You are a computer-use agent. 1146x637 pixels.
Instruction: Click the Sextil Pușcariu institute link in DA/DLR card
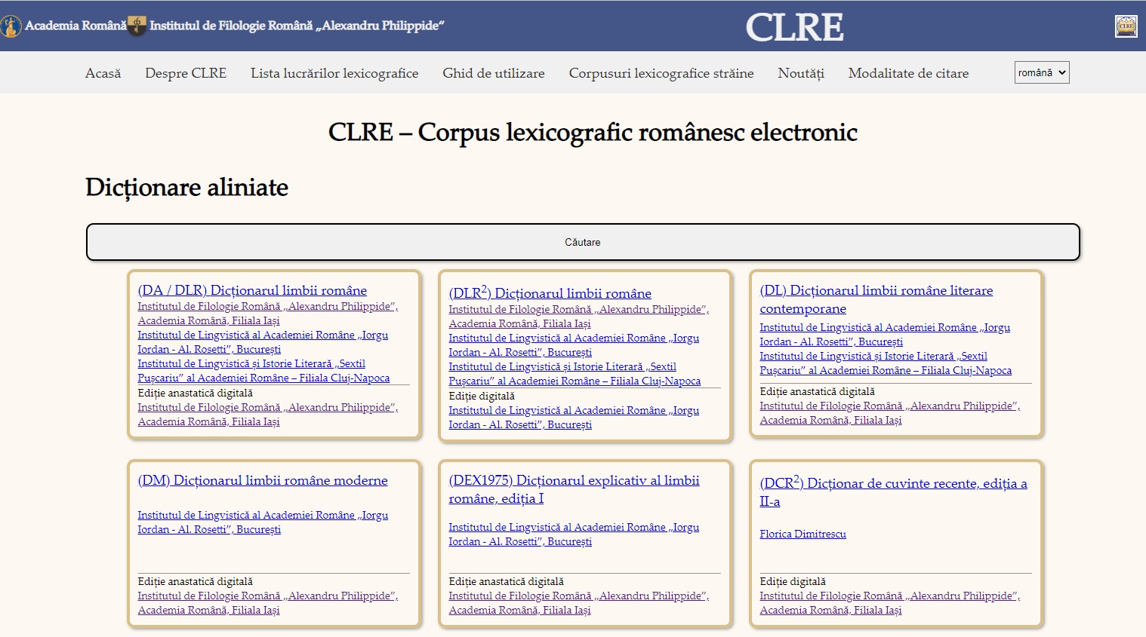[263, 371]
